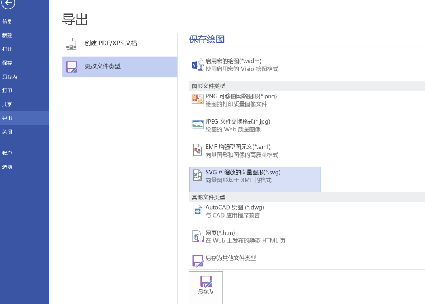Click the SVG vector graphics icon
The width and height of the screenshot is (425, 304).
197,176
